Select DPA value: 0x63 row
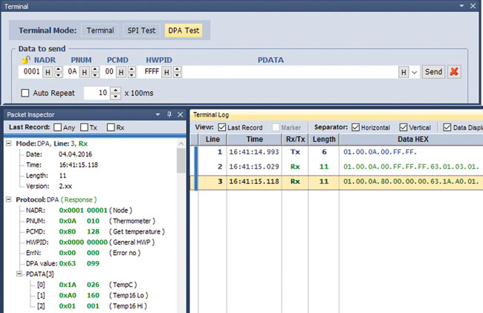 coord(62,263)
